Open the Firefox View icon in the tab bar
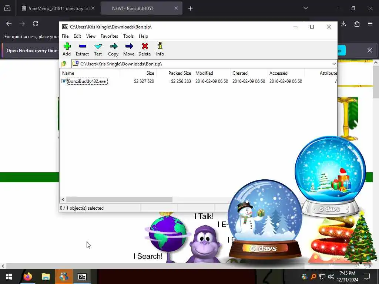Screen dimensions: 379x284 [7, 9]
